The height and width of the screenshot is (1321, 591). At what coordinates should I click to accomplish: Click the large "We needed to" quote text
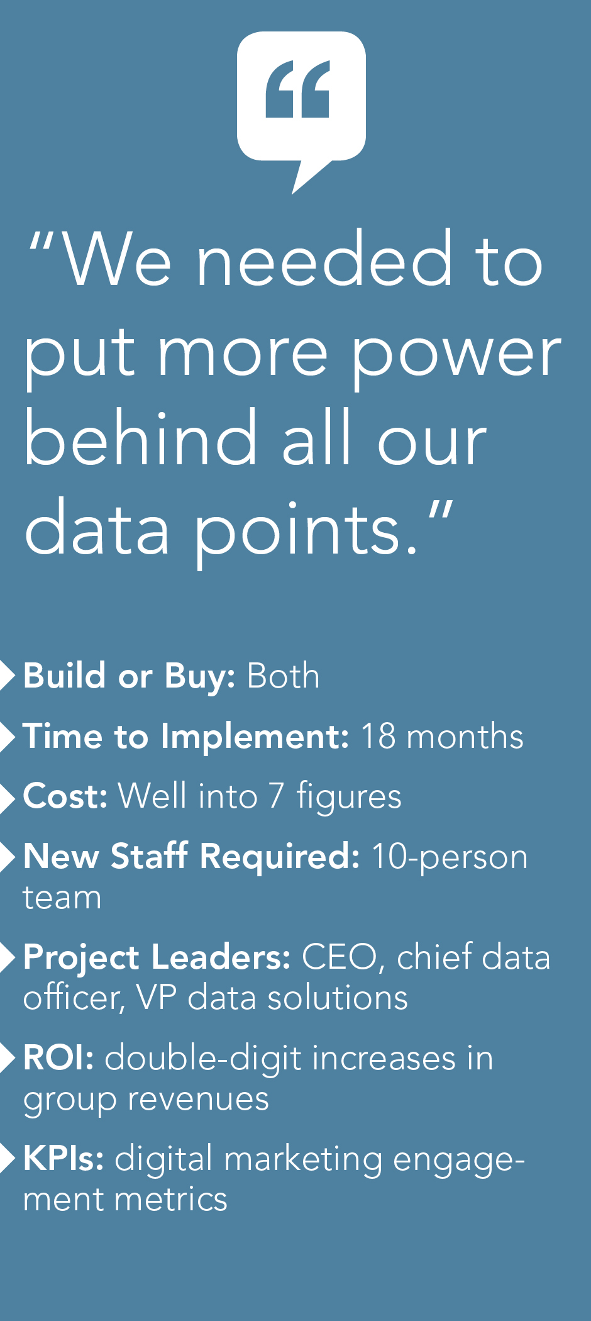pyautogui.click(x=286, y=260)
